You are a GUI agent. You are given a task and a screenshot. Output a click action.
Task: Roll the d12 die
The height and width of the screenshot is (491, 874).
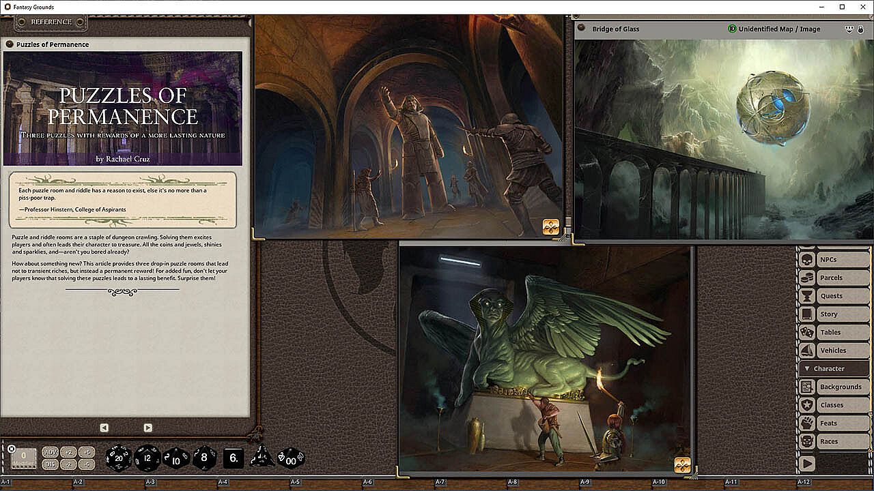pos(147,458)
